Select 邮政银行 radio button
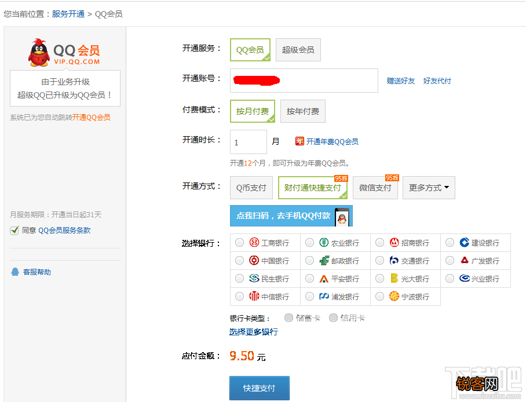The width and height of the screenshot is (526, 402). [309, 261]
